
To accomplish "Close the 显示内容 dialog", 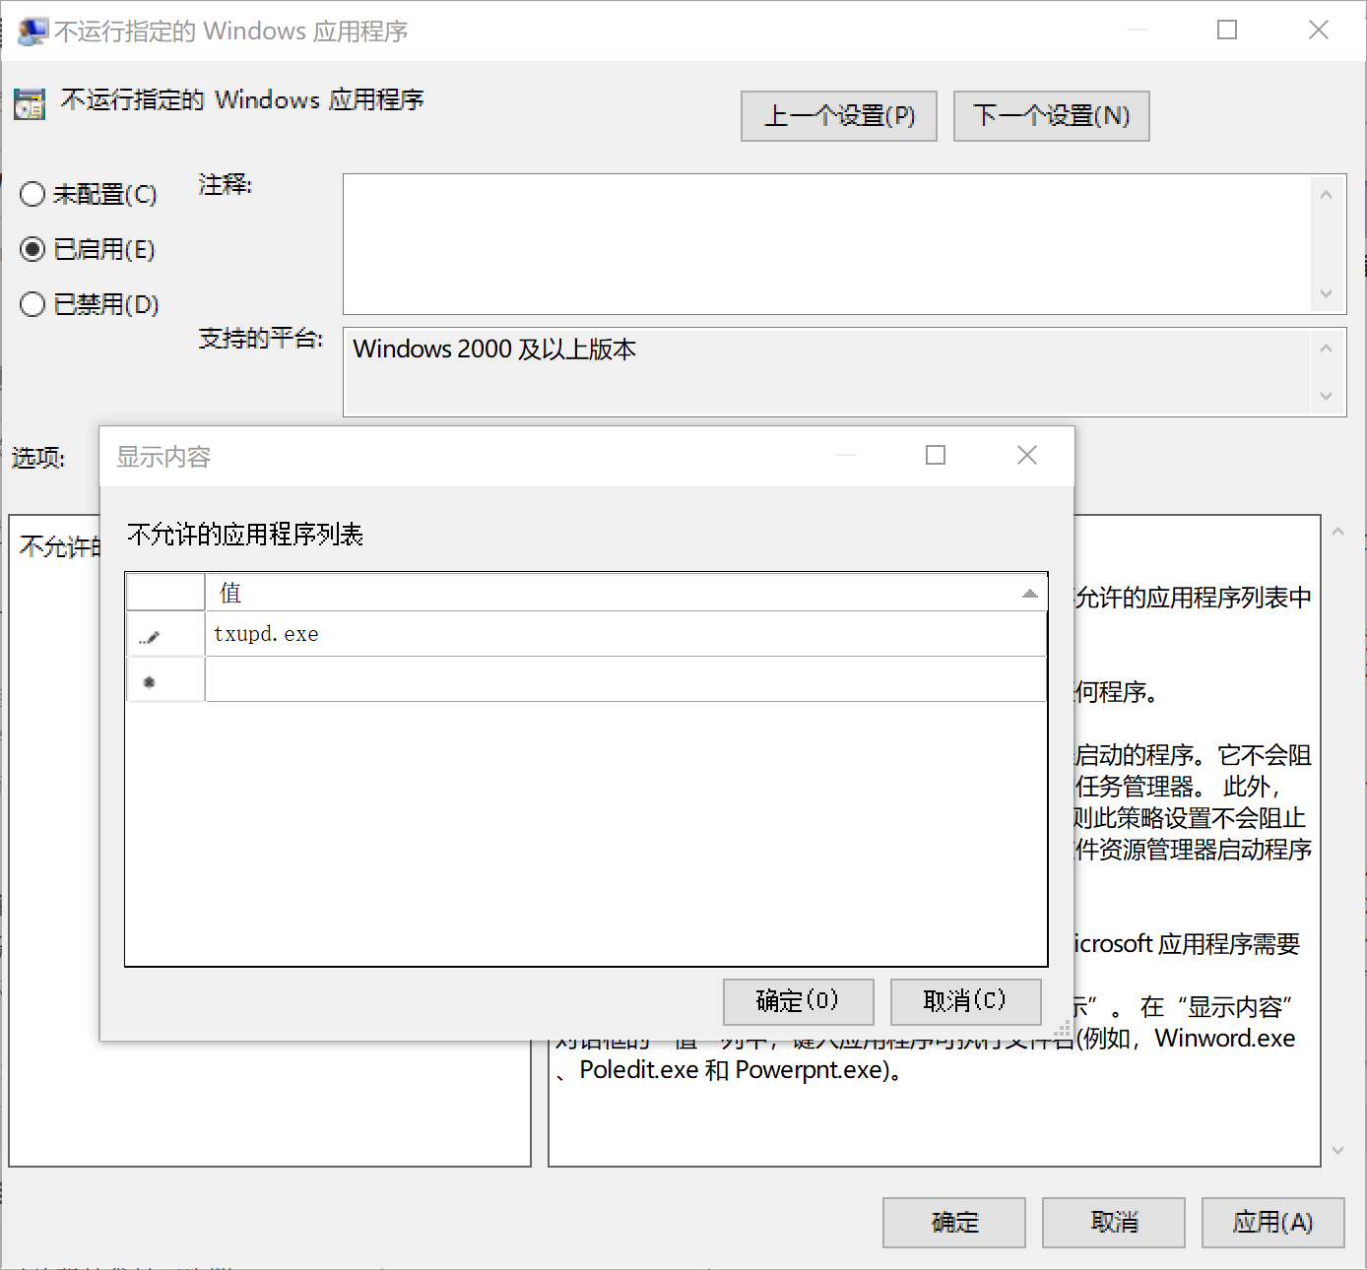I will 1027,455.
